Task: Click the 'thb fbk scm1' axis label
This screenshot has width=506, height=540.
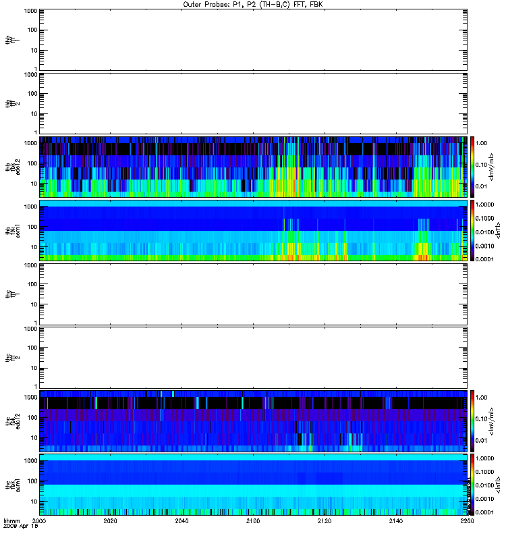Action: (x=12, y=230)
